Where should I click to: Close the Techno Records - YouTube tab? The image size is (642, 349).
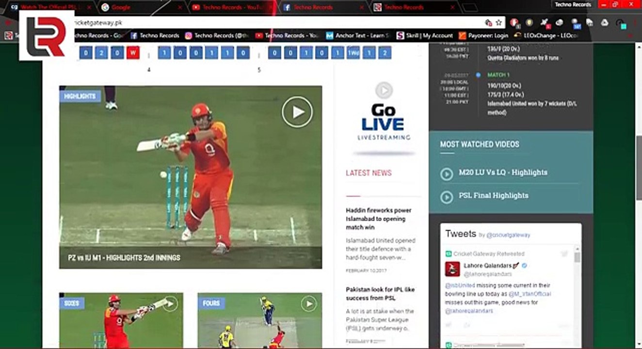pyautogui.click(x=271, y=7)
